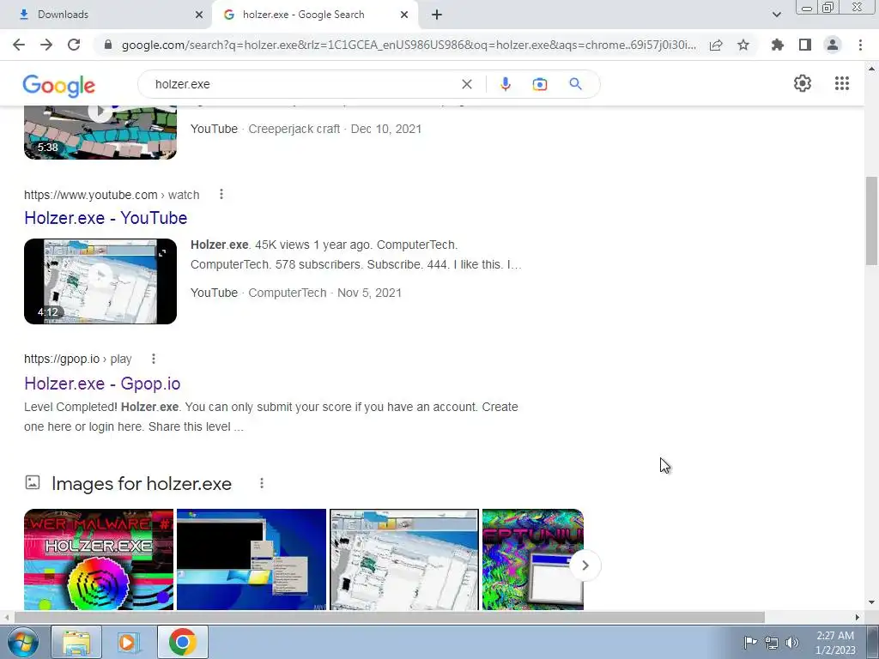Viewport: 879px width, 659px height.
Task: Select the 'Nov 5, 2021' date text
Action: point(369,293)
